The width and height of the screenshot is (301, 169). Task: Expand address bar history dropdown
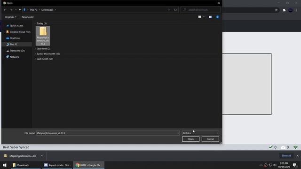(x=169, y=10)
